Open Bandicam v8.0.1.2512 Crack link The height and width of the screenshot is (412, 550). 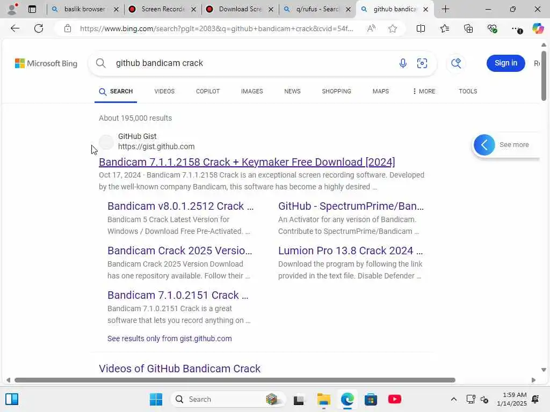pos(180,206)
